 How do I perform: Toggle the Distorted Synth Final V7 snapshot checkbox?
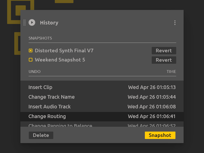tap(30, 50)
